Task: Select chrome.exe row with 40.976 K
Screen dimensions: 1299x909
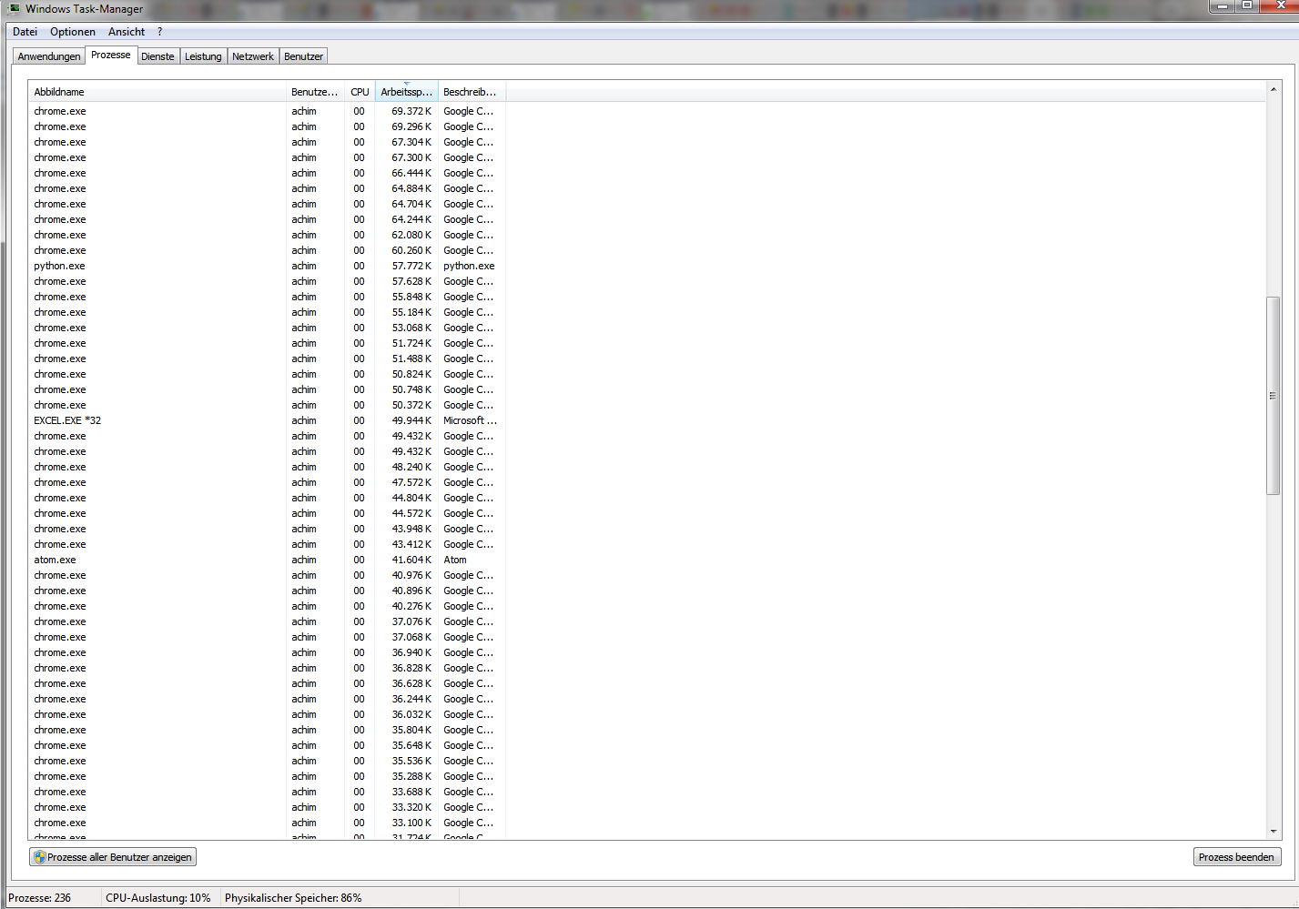Action: (267, 575)
